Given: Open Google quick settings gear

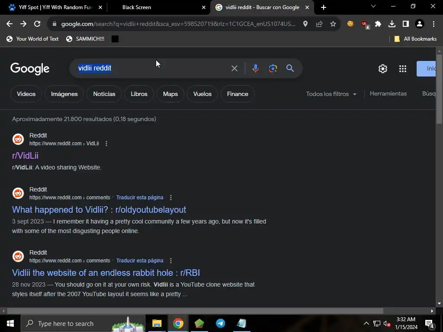Looking at the screenshot, I should (382, 69).
